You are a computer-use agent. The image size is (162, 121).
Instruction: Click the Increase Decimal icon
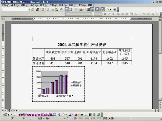click(144, 14)
